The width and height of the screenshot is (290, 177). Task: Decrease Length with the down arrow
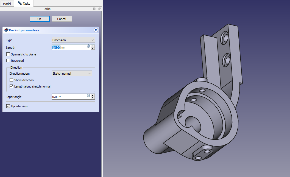(x=93, y=49)
